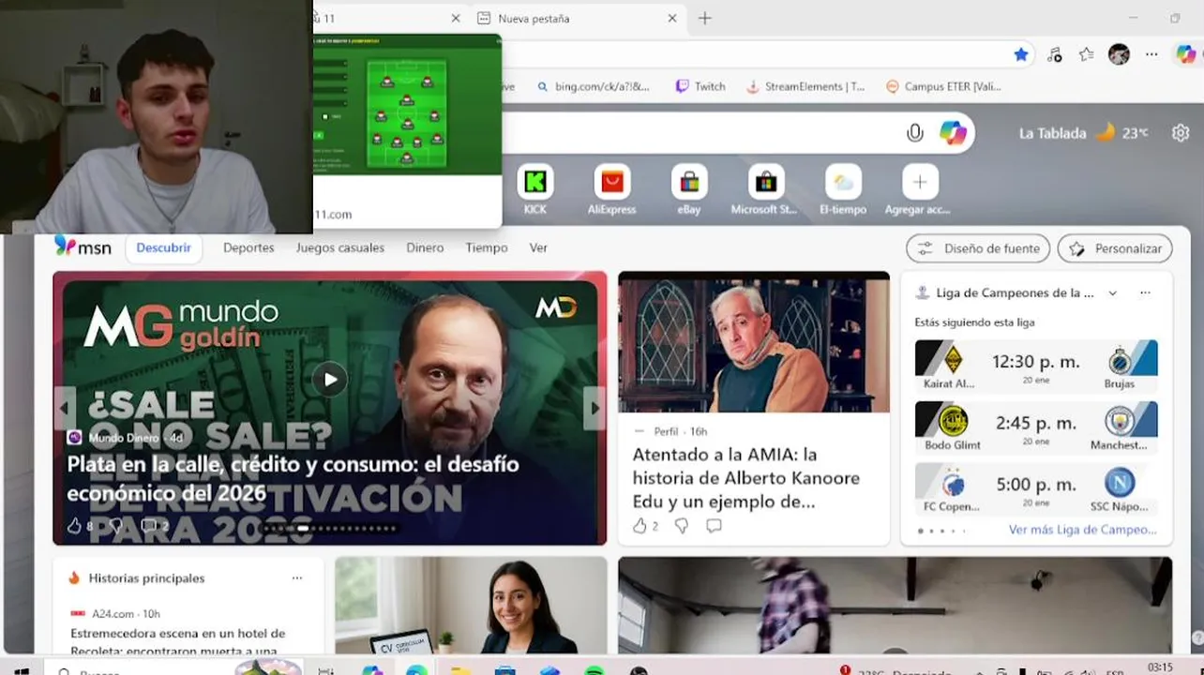The image size is (1204, 675).
Task: Open the eBay quick link
Action: pyautogui.click(x=689, y=189)
